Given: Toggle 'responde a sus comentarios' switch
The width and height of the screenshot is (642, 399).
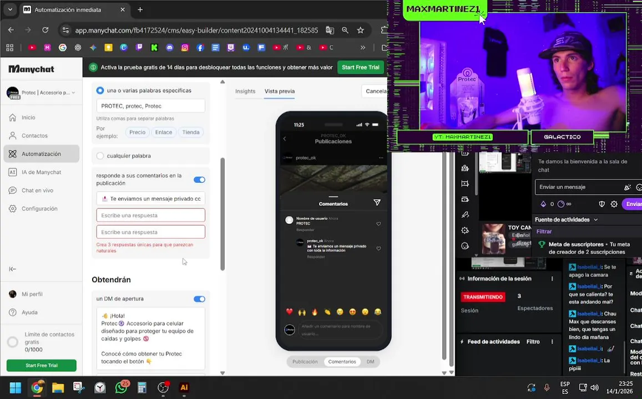Looking at the screenshot, I should coord(199,180).
